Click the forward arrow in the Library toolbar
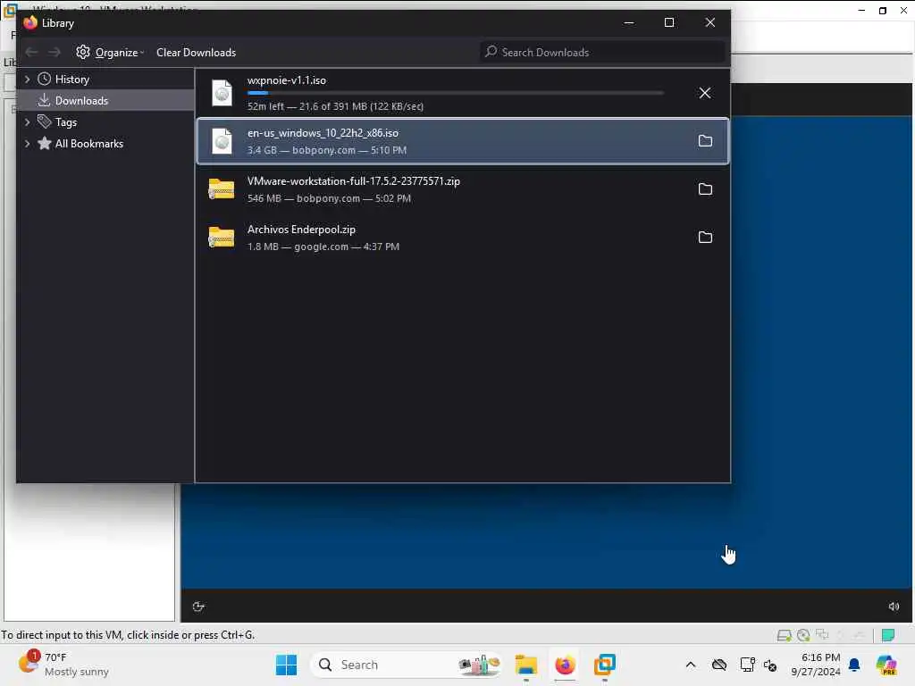This screenshot has width=915, height=686. click(55, 53)
